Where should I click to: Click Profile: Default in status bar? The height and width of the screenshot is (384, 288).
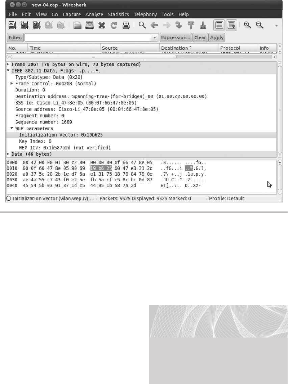226,198
